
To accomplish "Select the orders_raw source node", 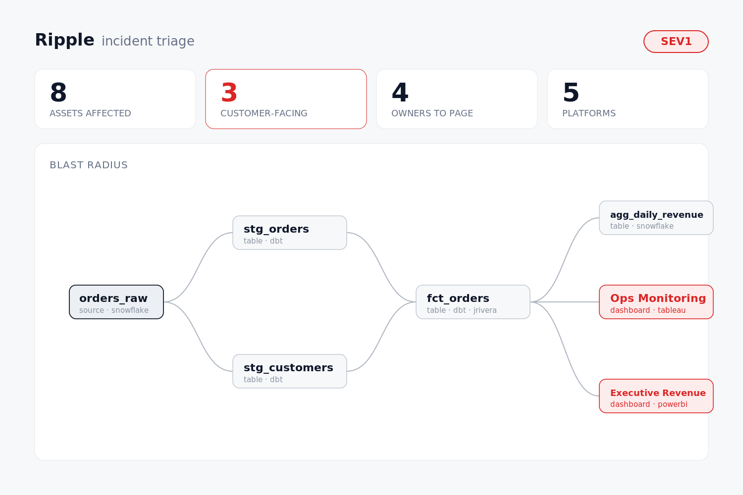I will pos(116,302).
